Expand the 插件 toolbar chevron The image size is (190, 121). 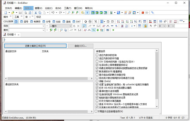[11, 16]
